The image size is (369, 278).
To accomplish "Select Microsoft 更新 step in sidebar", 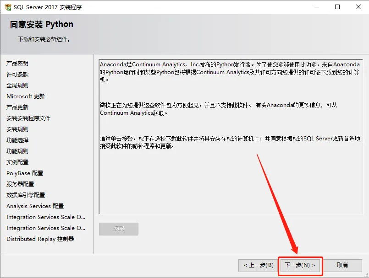I will coord(26,96).
